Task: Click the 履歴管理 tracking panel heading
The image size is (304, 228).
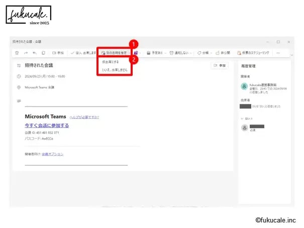Action: click(x=248, y=66)
